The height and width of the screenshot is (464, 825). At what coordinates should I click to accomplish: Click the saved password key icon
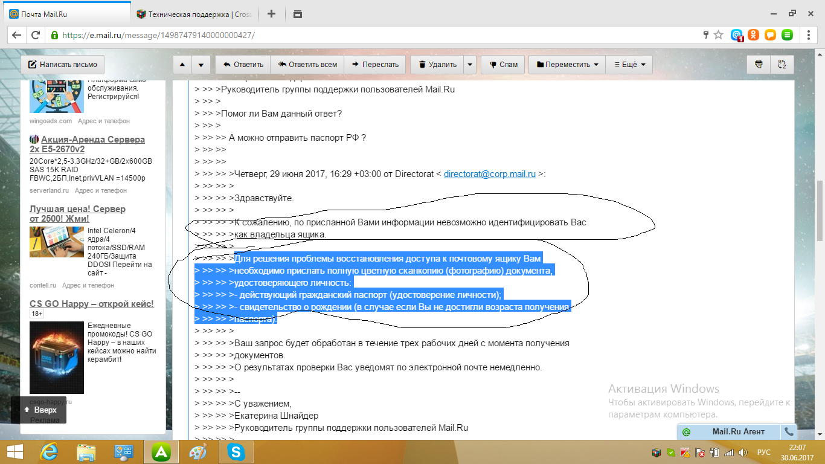click(x=705, y=35)
